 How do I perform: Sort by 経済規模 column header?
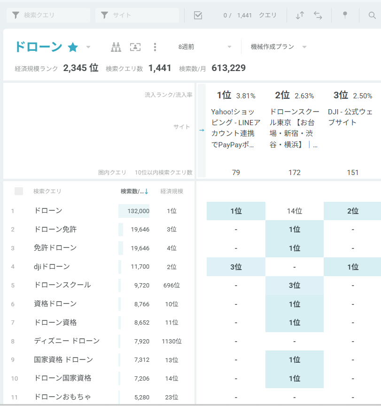click(171, 191)
